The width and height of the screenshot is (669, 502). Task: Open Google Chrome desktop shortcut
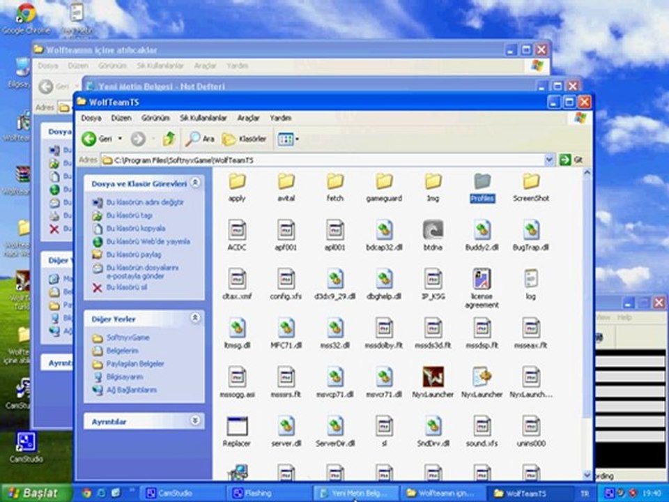(x=25, y=20)
